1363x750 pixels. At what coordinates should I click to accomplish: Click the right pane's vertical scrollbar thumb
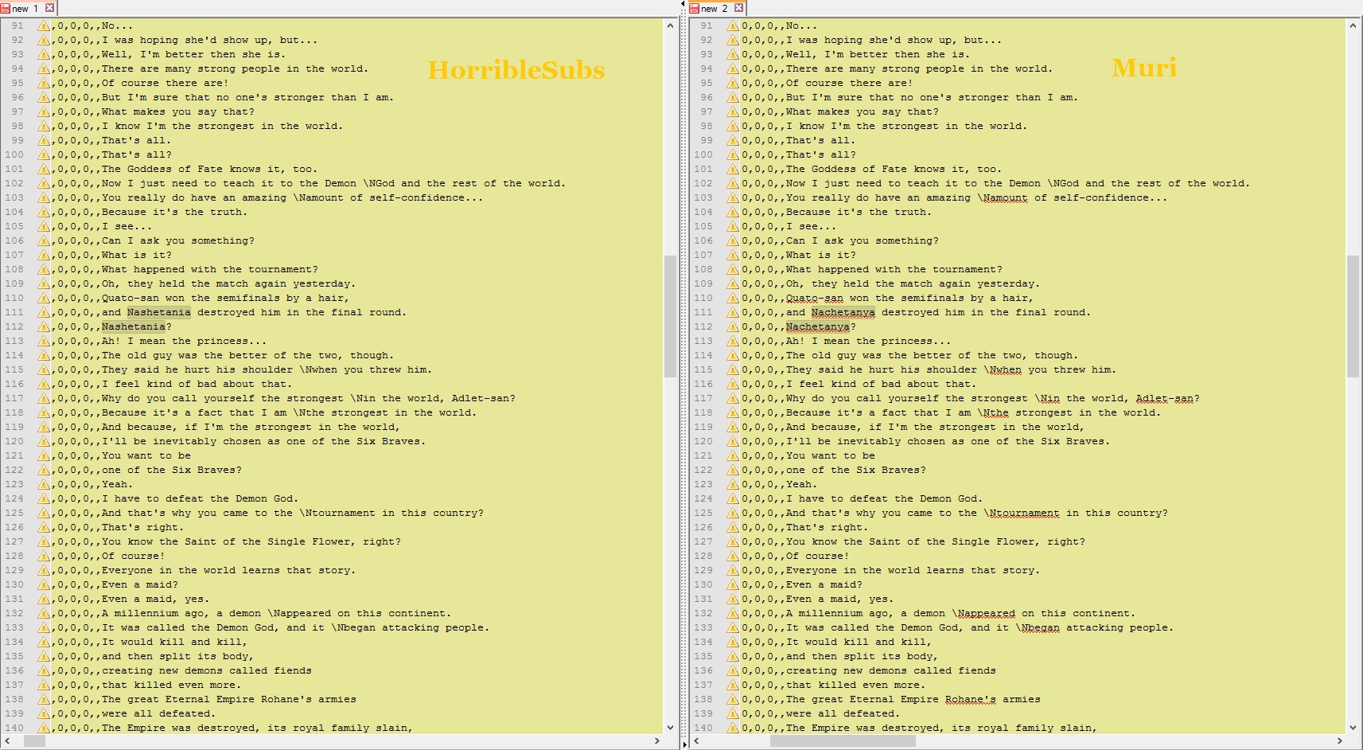click(1353, 316)
